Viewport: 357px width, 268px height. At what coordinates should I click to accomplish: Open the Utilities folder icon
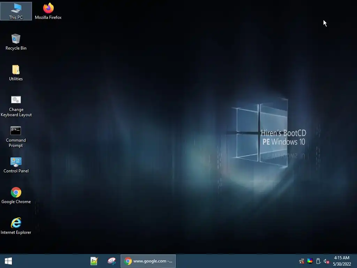(x=16, y=73)
